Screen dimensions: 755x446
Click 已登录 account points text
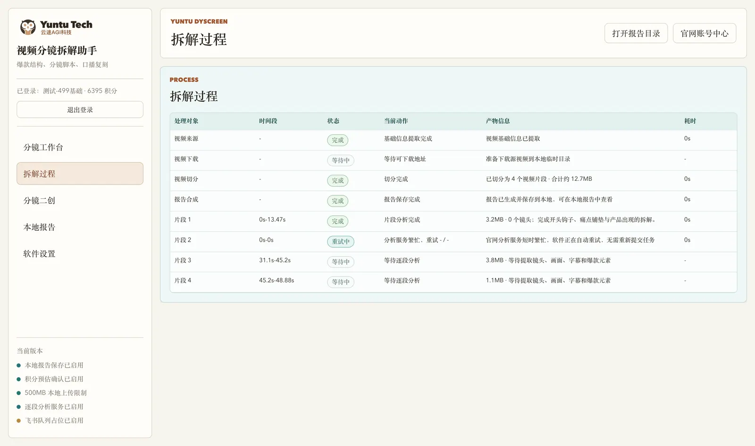[x=67, y=90]
